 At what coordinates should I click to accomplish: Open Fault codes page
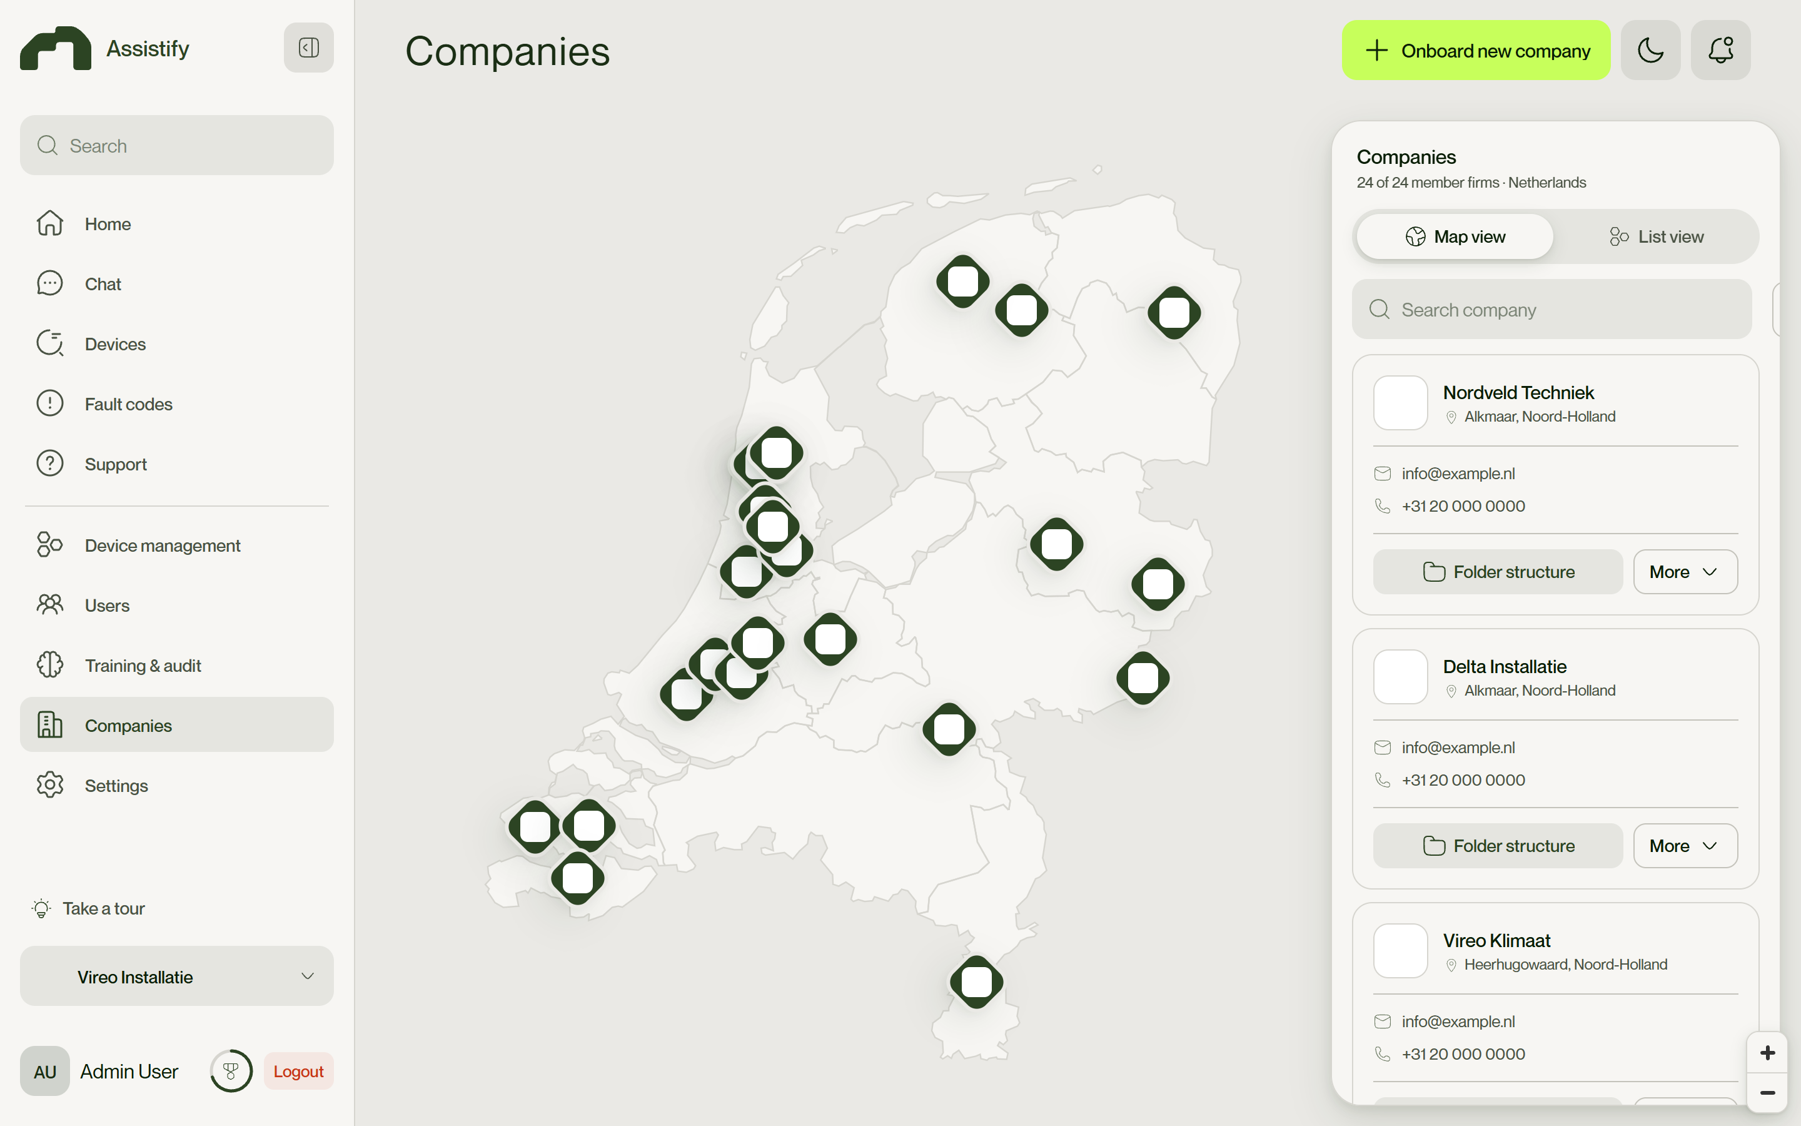pyautogui.click(x=176, y=403)
